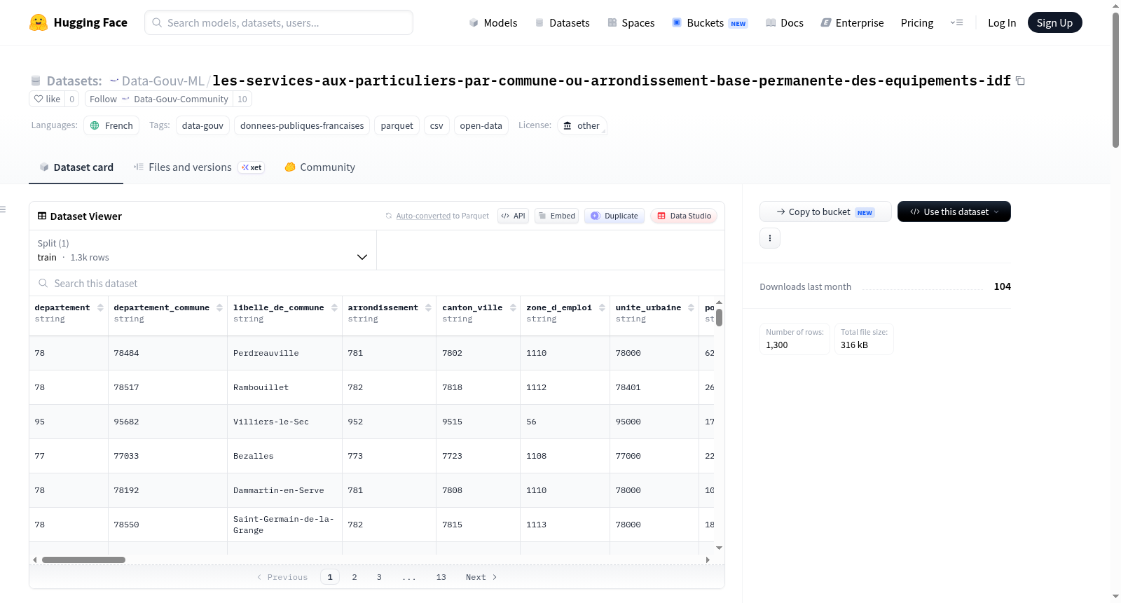Click the parquet tag
The height and width of the screenshot is (603, 1121).
click(x=397, y=125)
